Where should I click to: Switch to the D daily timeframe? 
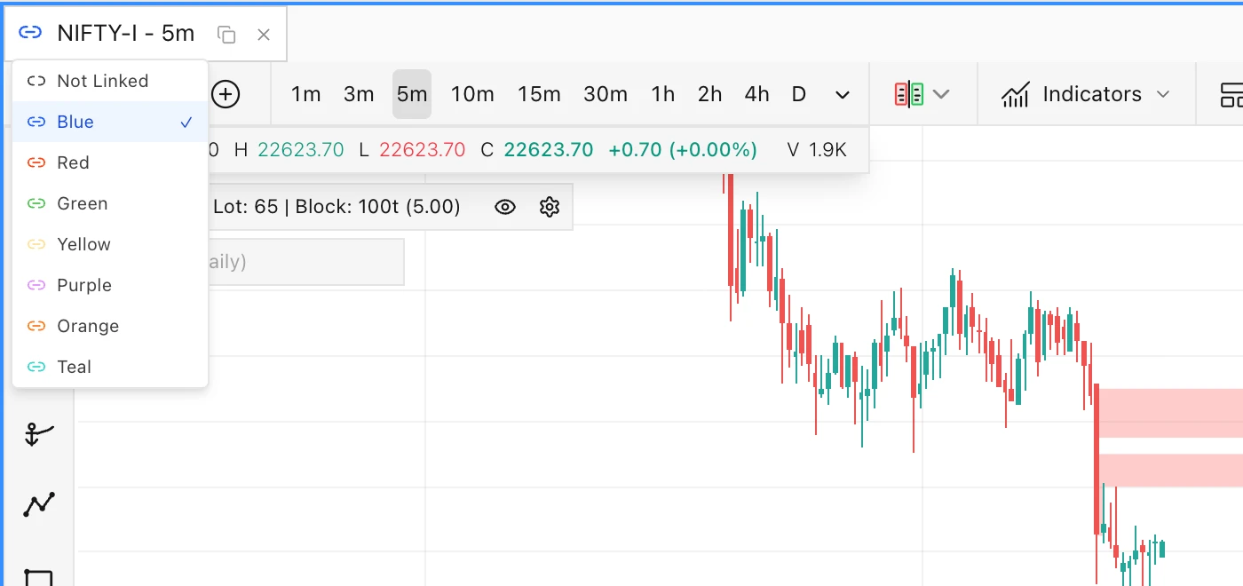click(799, 94)
